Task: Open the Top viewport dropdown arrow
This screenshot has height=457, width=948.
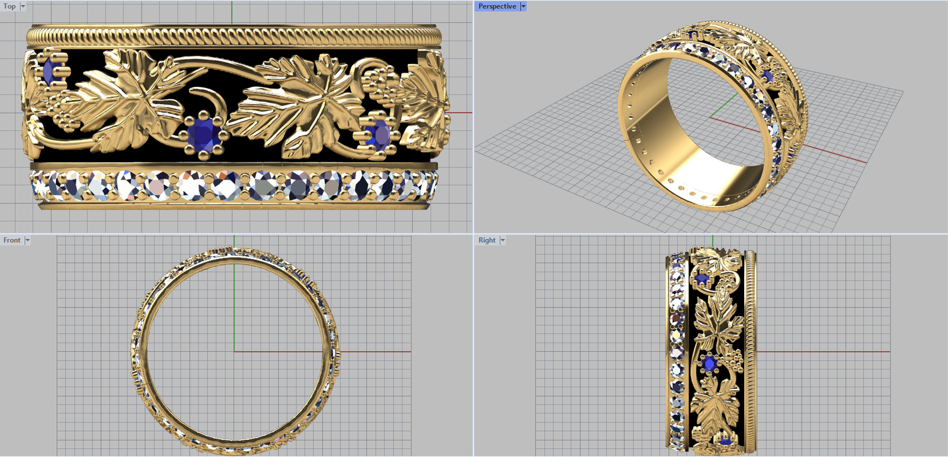Action: 23,7
